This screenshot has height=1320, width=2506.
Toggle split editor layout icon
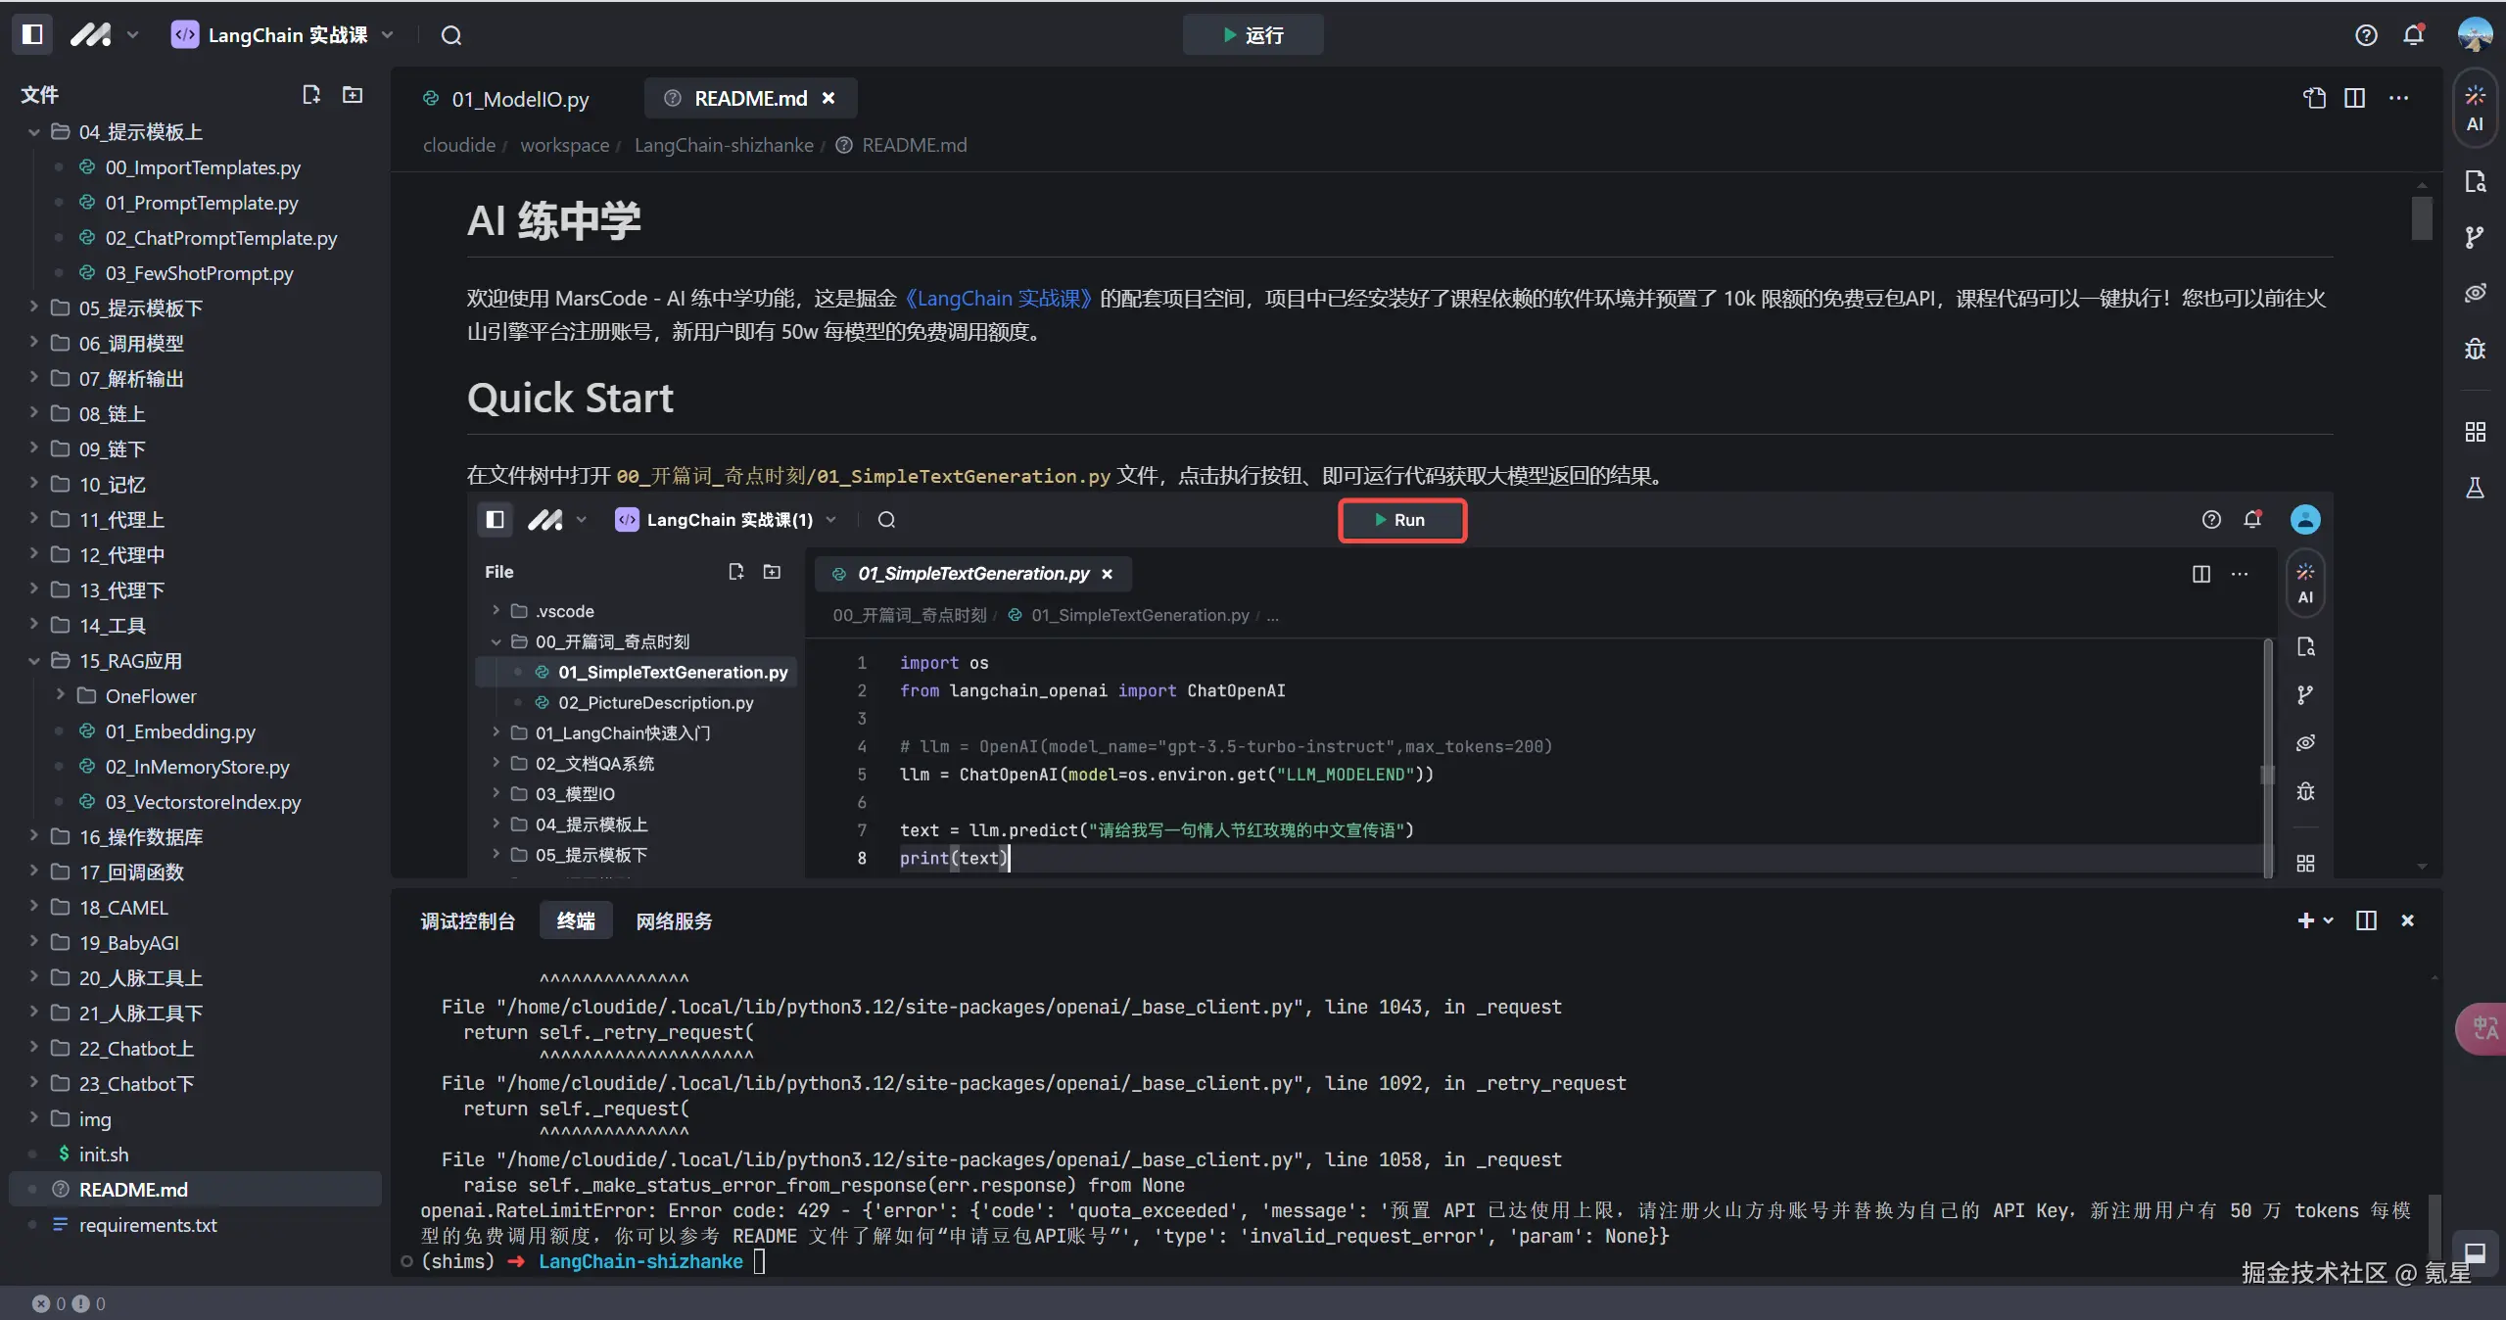pyautogui.click(x=2355, y=98)
